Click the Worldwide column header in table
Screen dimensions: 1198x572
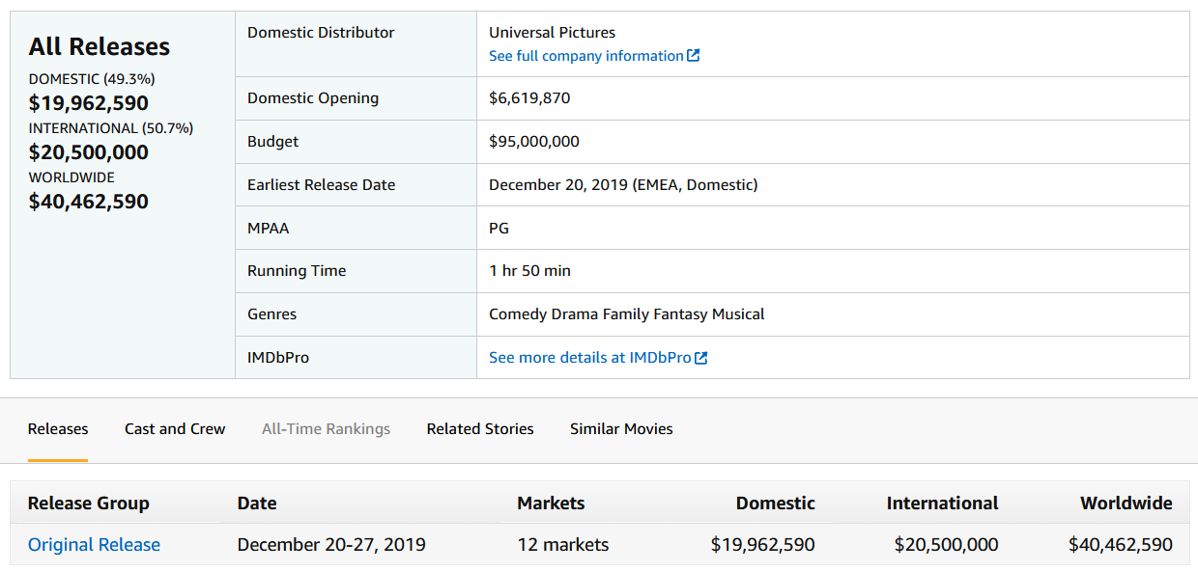[x=1126, y=504]
